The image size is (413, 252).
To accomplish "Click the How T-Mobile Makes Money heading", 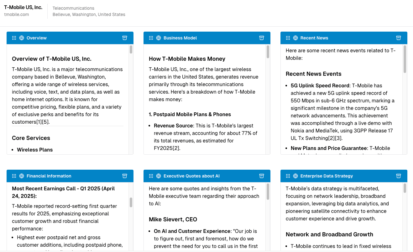I will pos(187,59).
